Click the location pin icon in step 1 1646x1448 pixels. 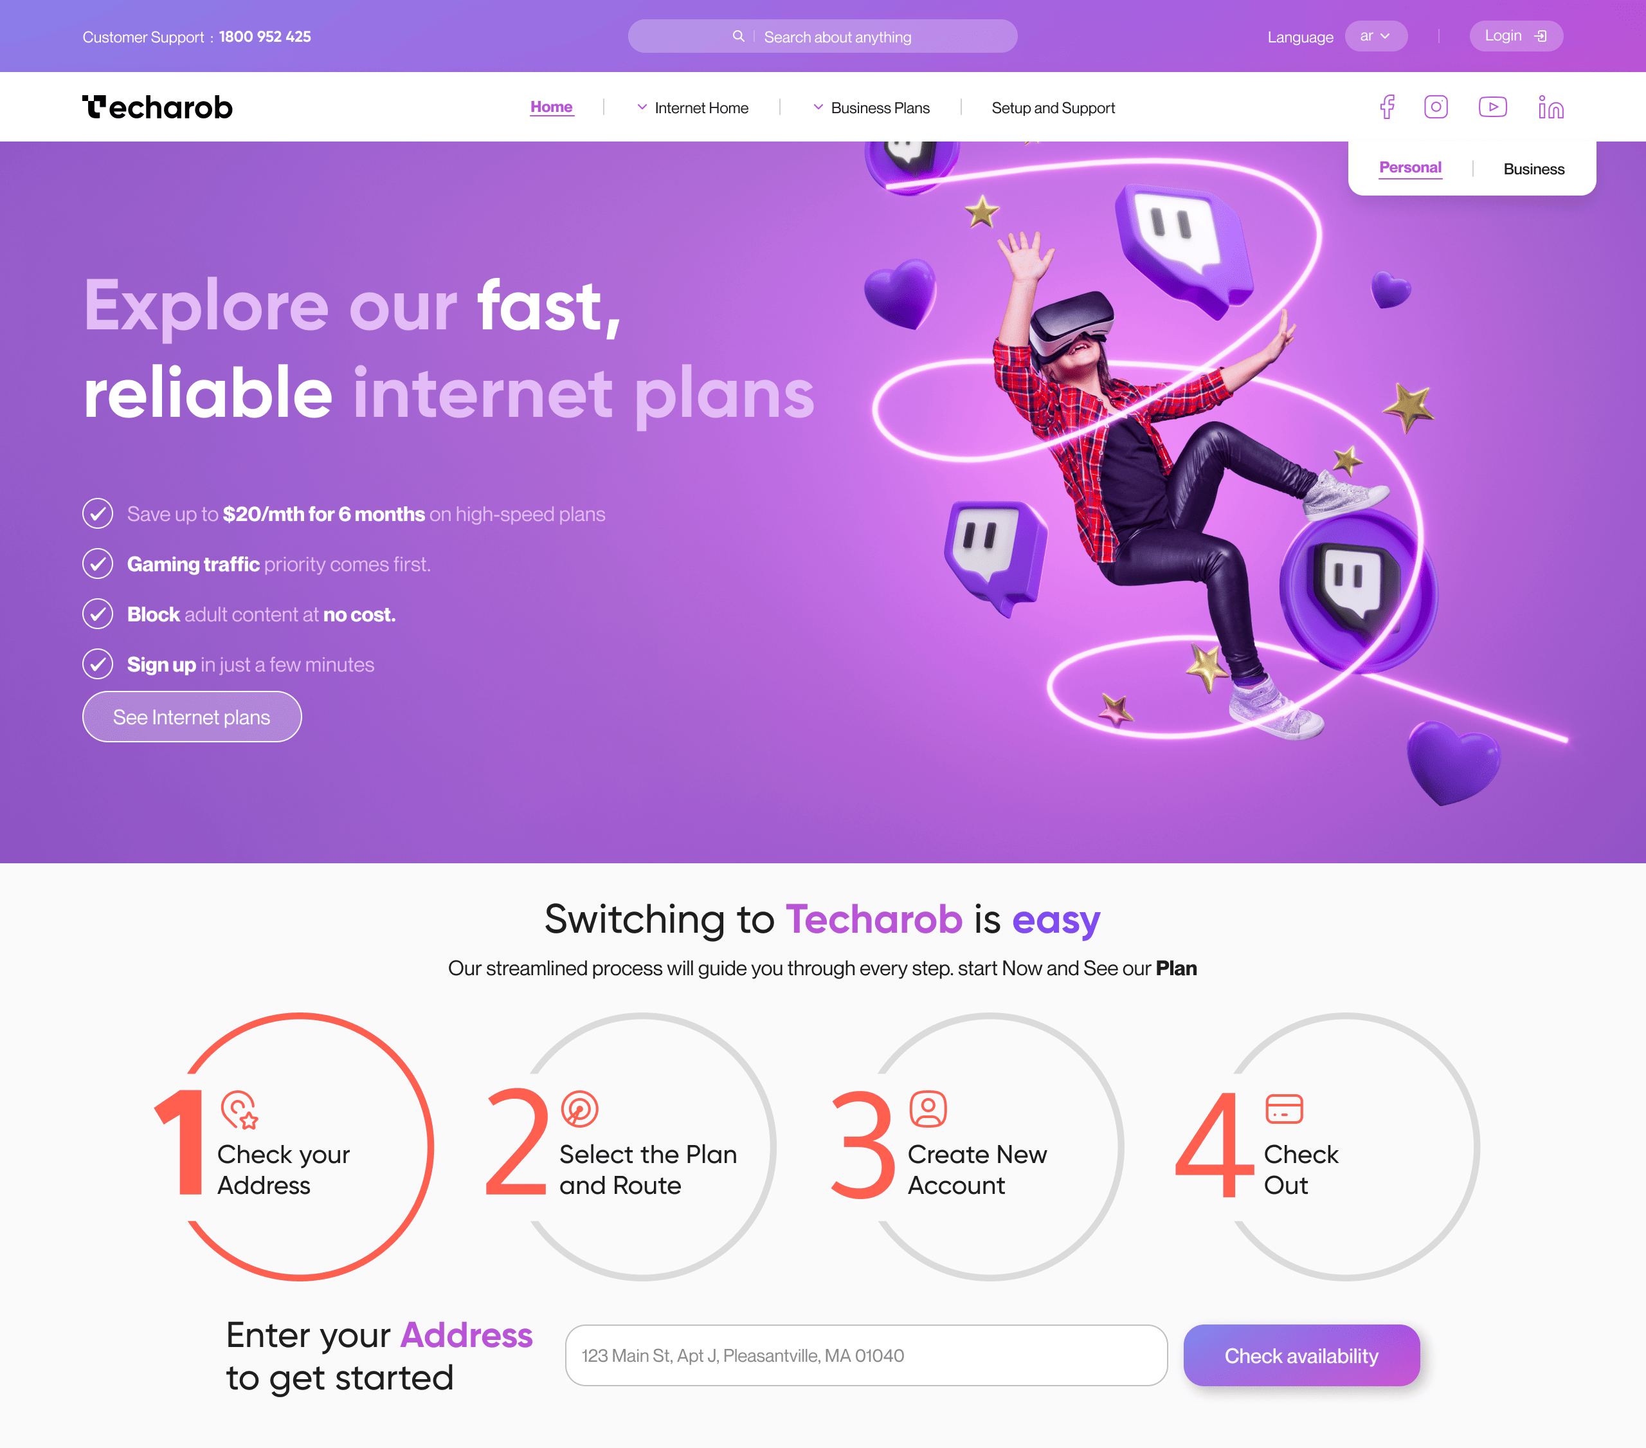[239, 1110]
